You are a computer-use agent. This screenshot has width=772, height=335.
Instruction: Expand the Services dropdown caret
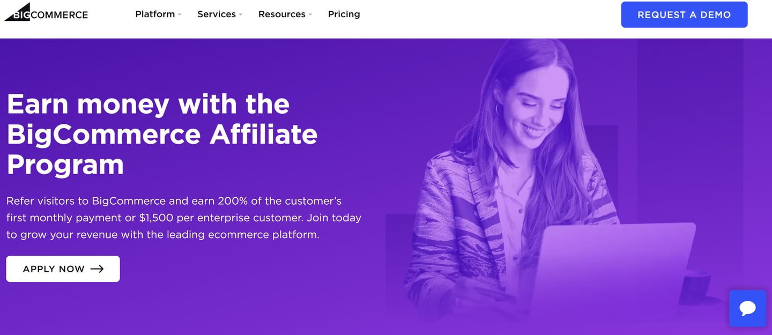[x=241, y=14]
